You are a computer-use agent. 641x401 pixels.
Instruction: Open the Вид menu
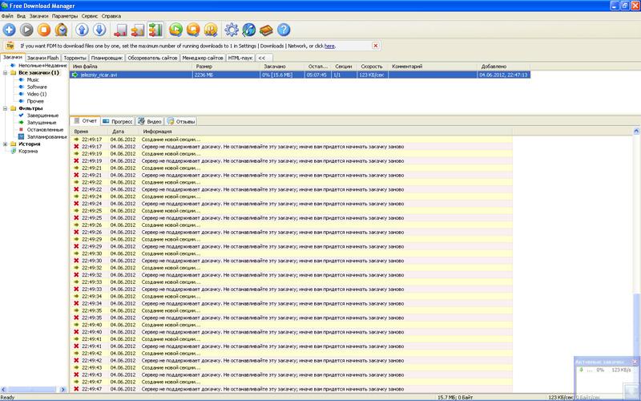coord(21,16)
